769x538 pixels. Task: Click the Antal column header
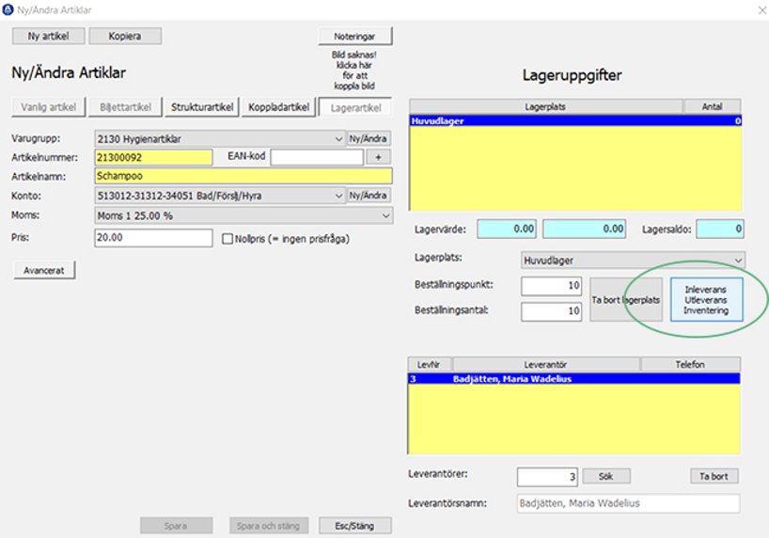tap(712, 106)
